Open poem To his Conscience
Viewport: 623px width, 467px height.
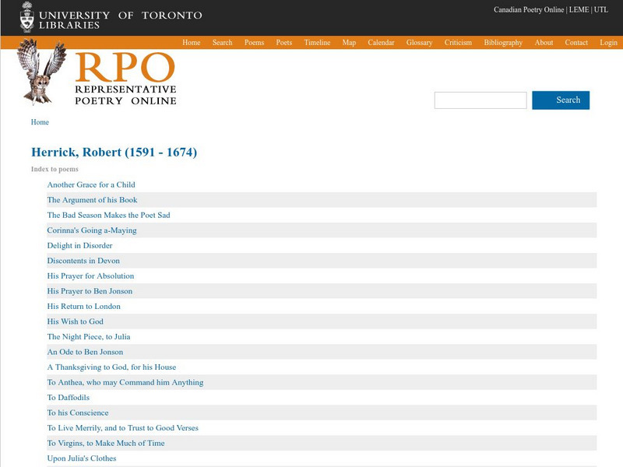click(77, 413)
